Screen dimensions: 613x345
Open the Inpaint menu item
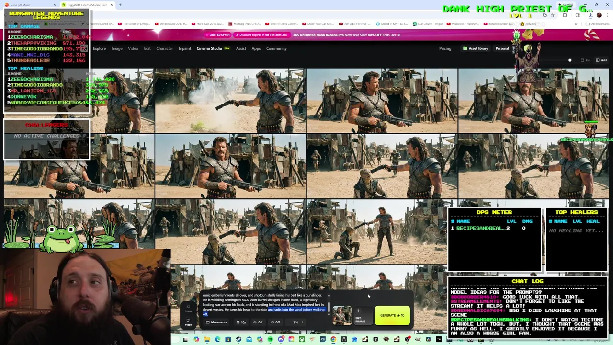coord(185,48)
